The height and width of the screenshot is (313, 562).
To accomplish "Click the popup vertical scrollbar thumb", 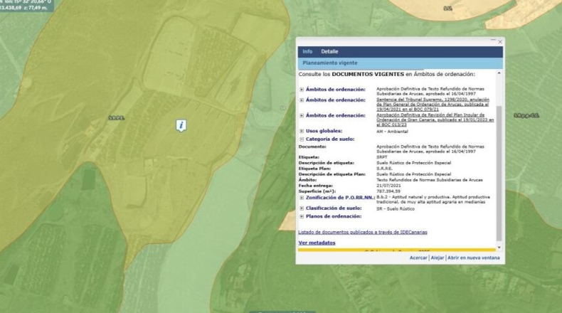I will click(x=499, y=174).
